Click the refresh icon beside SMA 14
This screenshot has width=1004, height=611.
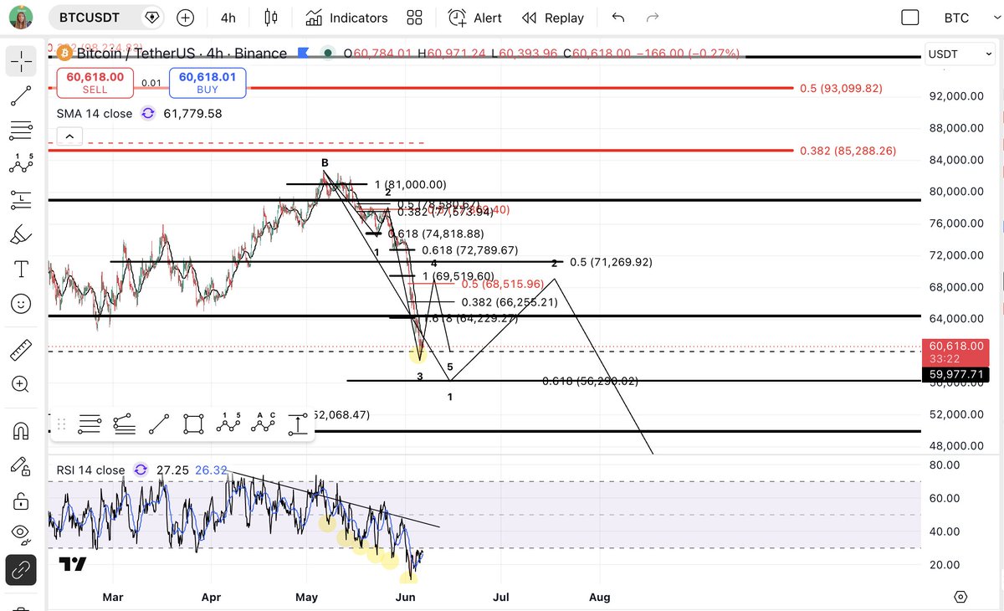click(x=148, y=113)
